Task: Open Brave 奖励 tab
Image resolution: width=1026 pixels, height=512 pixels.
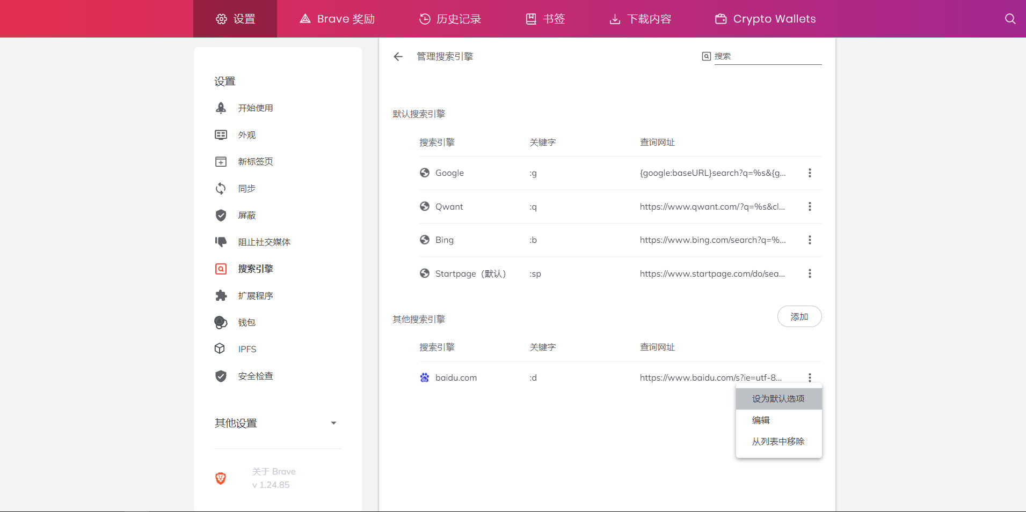Action: [x=337, y=19]
